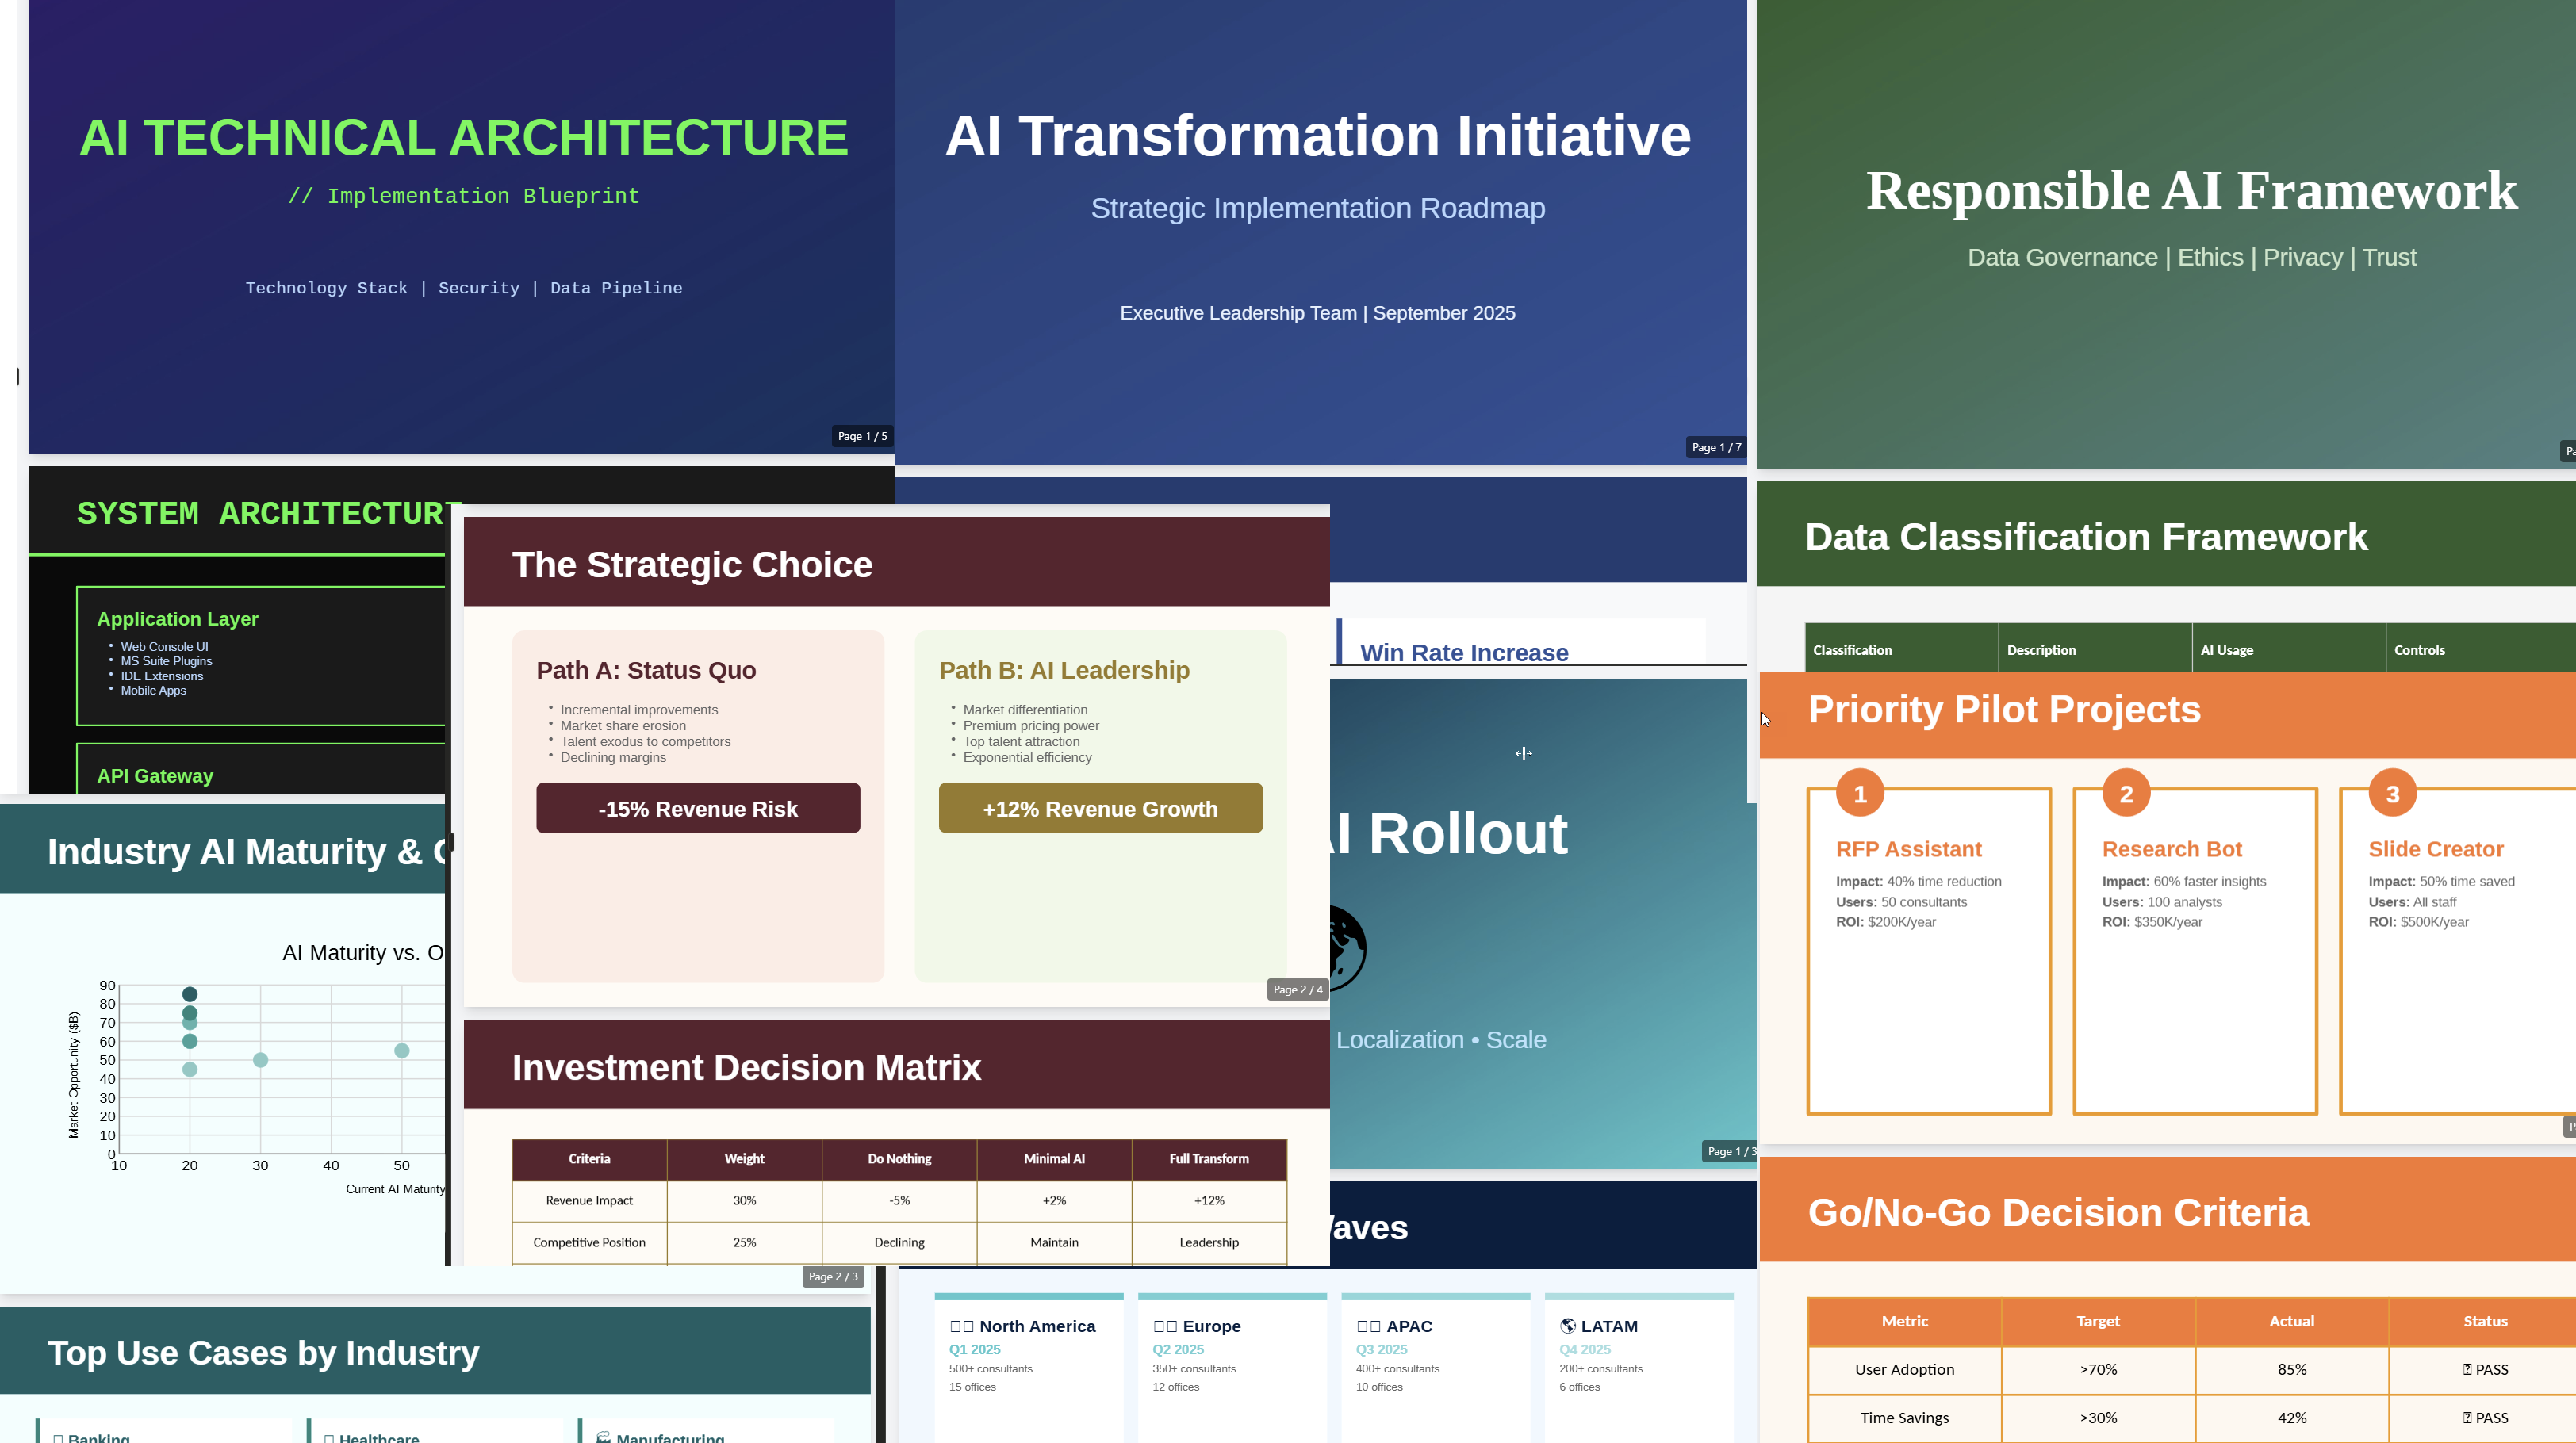The width and height of the screenshot is (2576, 1443).
Task: Click the Page 2 / 4 page indicator
Action: click(1297, 989)
